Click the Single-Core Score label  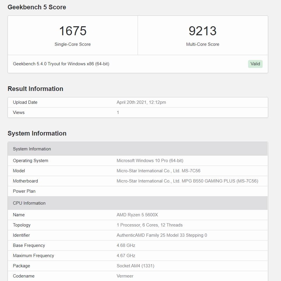click(73, 44)
